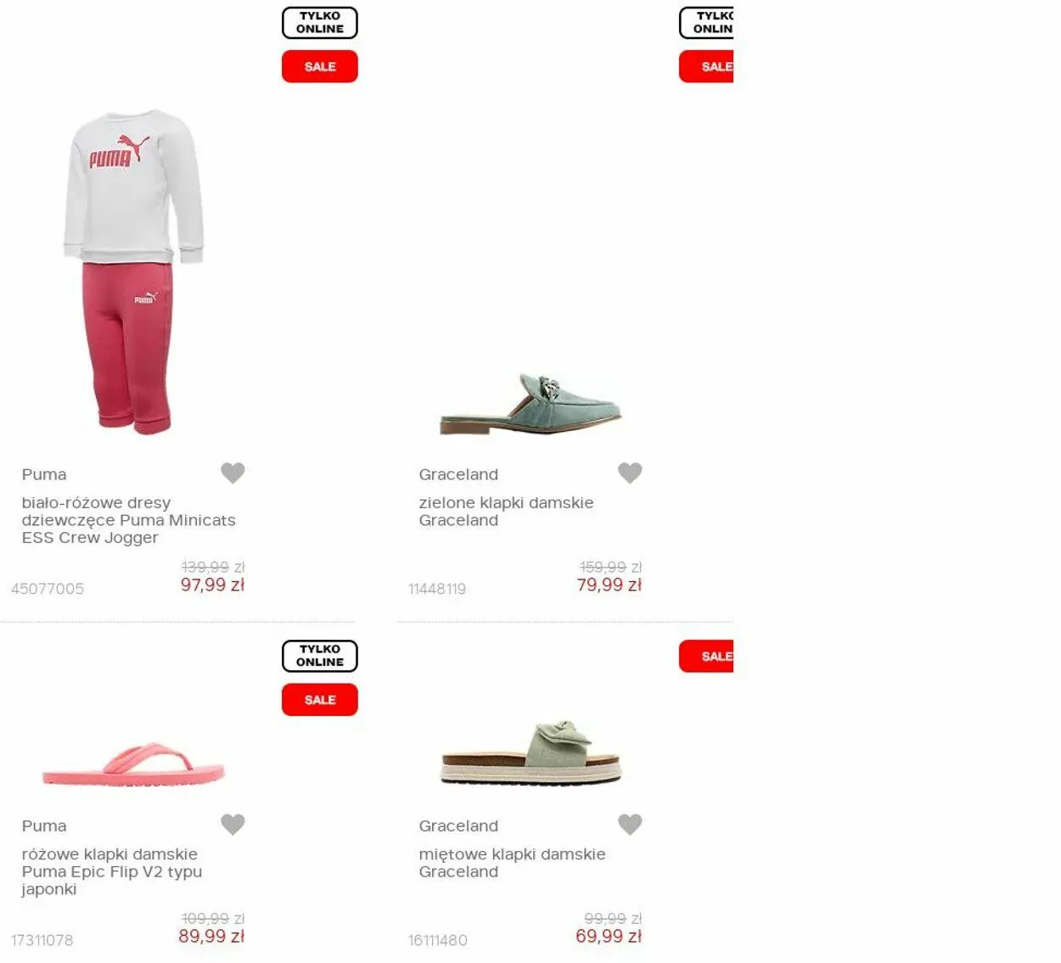Click the SALE badge above pink flip-flop
Image resolution: width=1061 pixels, height=963 pixels.
click(320, 700)
